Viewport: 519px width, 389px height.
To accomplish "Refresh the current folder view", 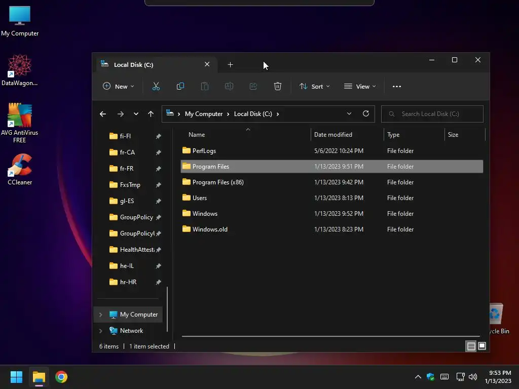I will [366, 113].
